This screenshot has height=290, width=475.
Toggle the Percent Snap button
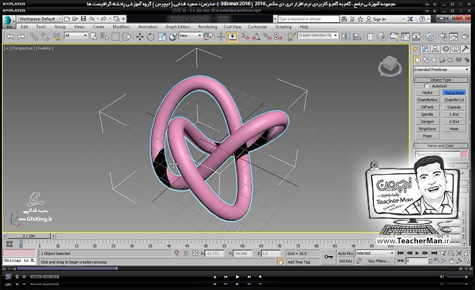coord(267,37)
